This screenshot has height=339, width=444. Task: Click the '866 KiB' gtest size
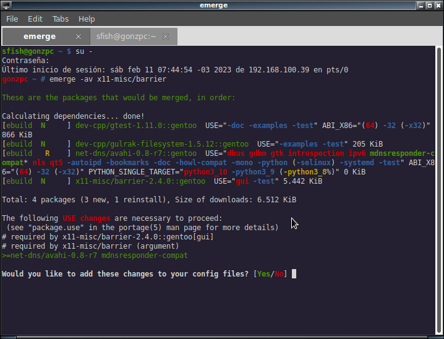click(17, 135)
